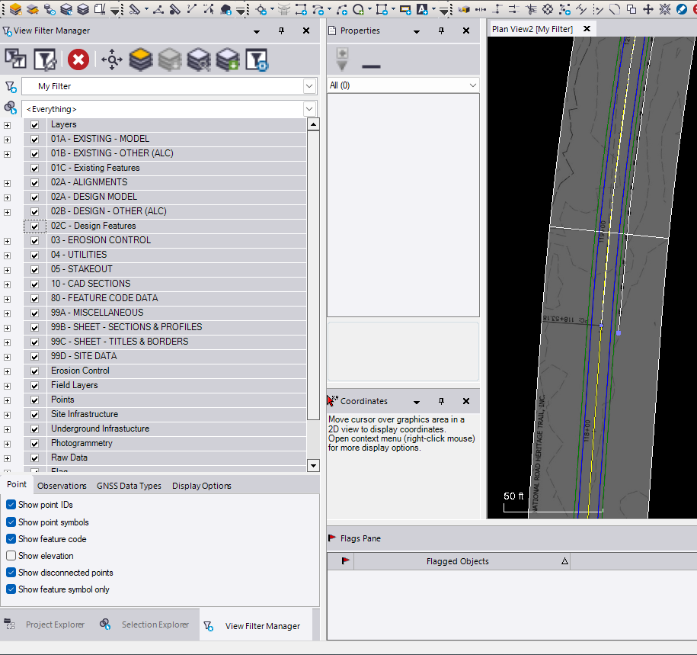Screen dimensions: 697x655
Task: Expand the 02A - ALIGNMENTS tree node
Action: click(8, 183)
